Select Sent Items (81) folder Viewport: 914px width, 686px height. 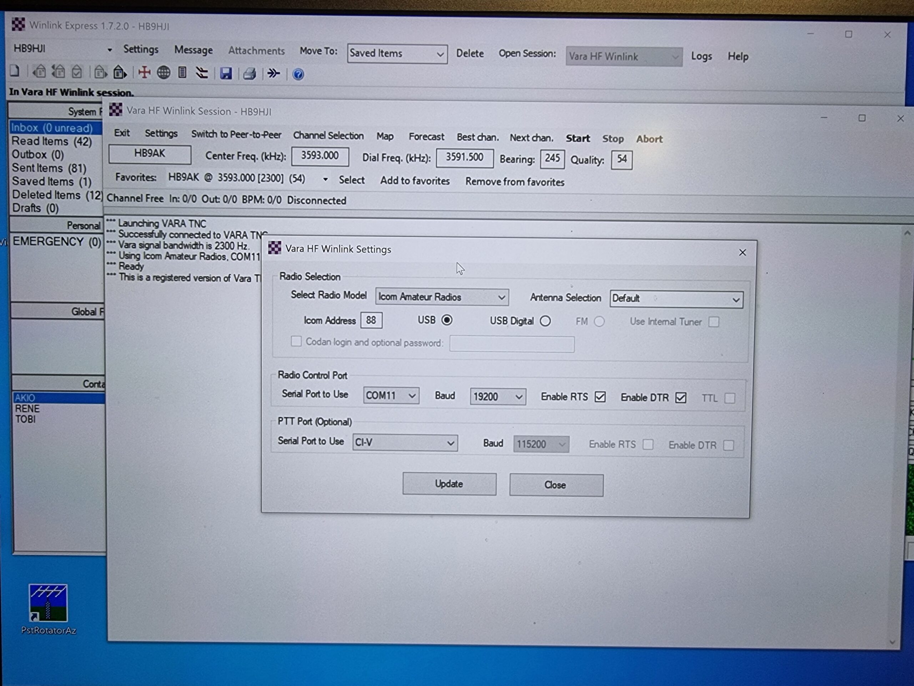49,168
